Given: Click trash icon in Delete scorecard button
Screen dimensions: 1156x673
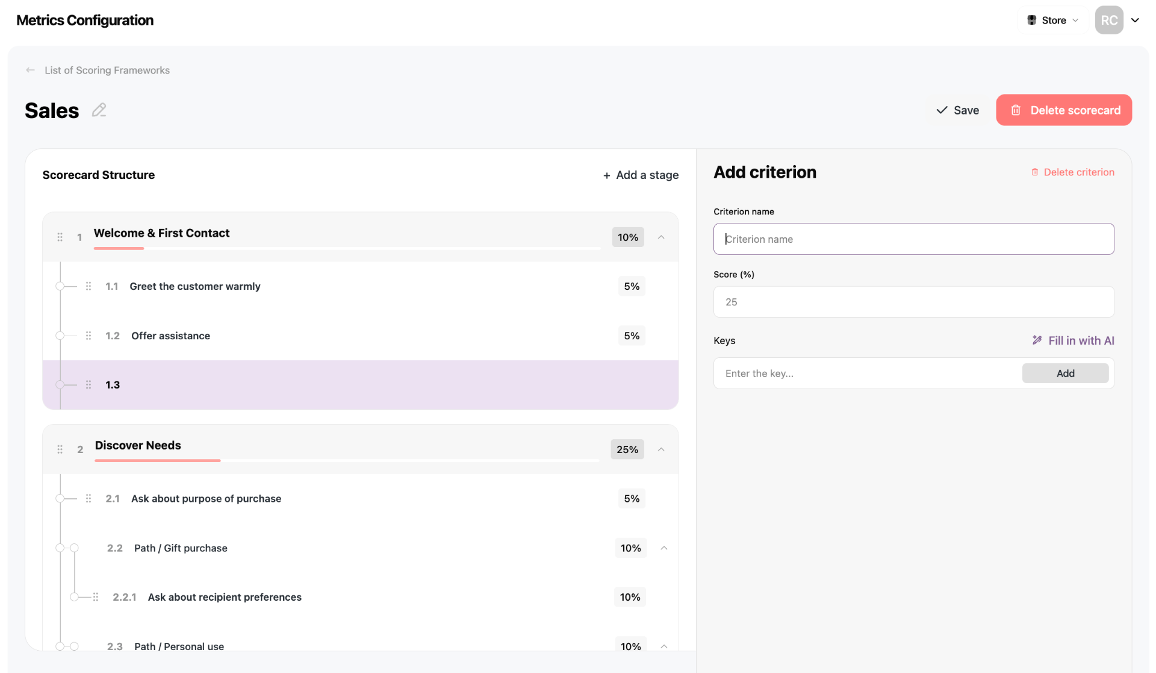Looking at the screenshot, I should [1016, 110].
